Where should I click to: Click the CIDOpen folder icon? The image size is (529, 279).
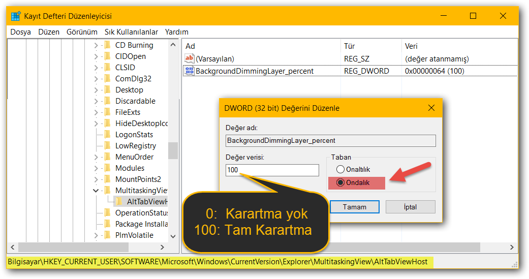coord(108,56)
